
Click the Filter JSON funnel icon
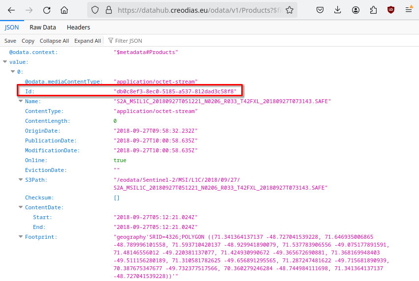click(111, 40)
